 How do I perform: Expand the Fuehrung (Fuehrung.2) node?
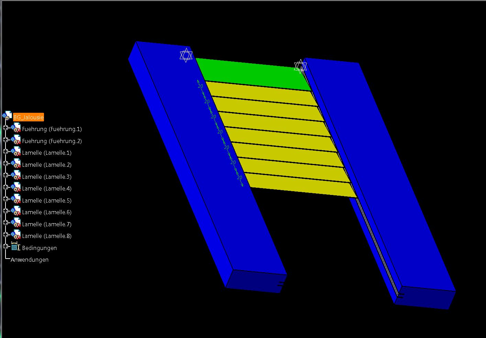[x=5, y=140]
